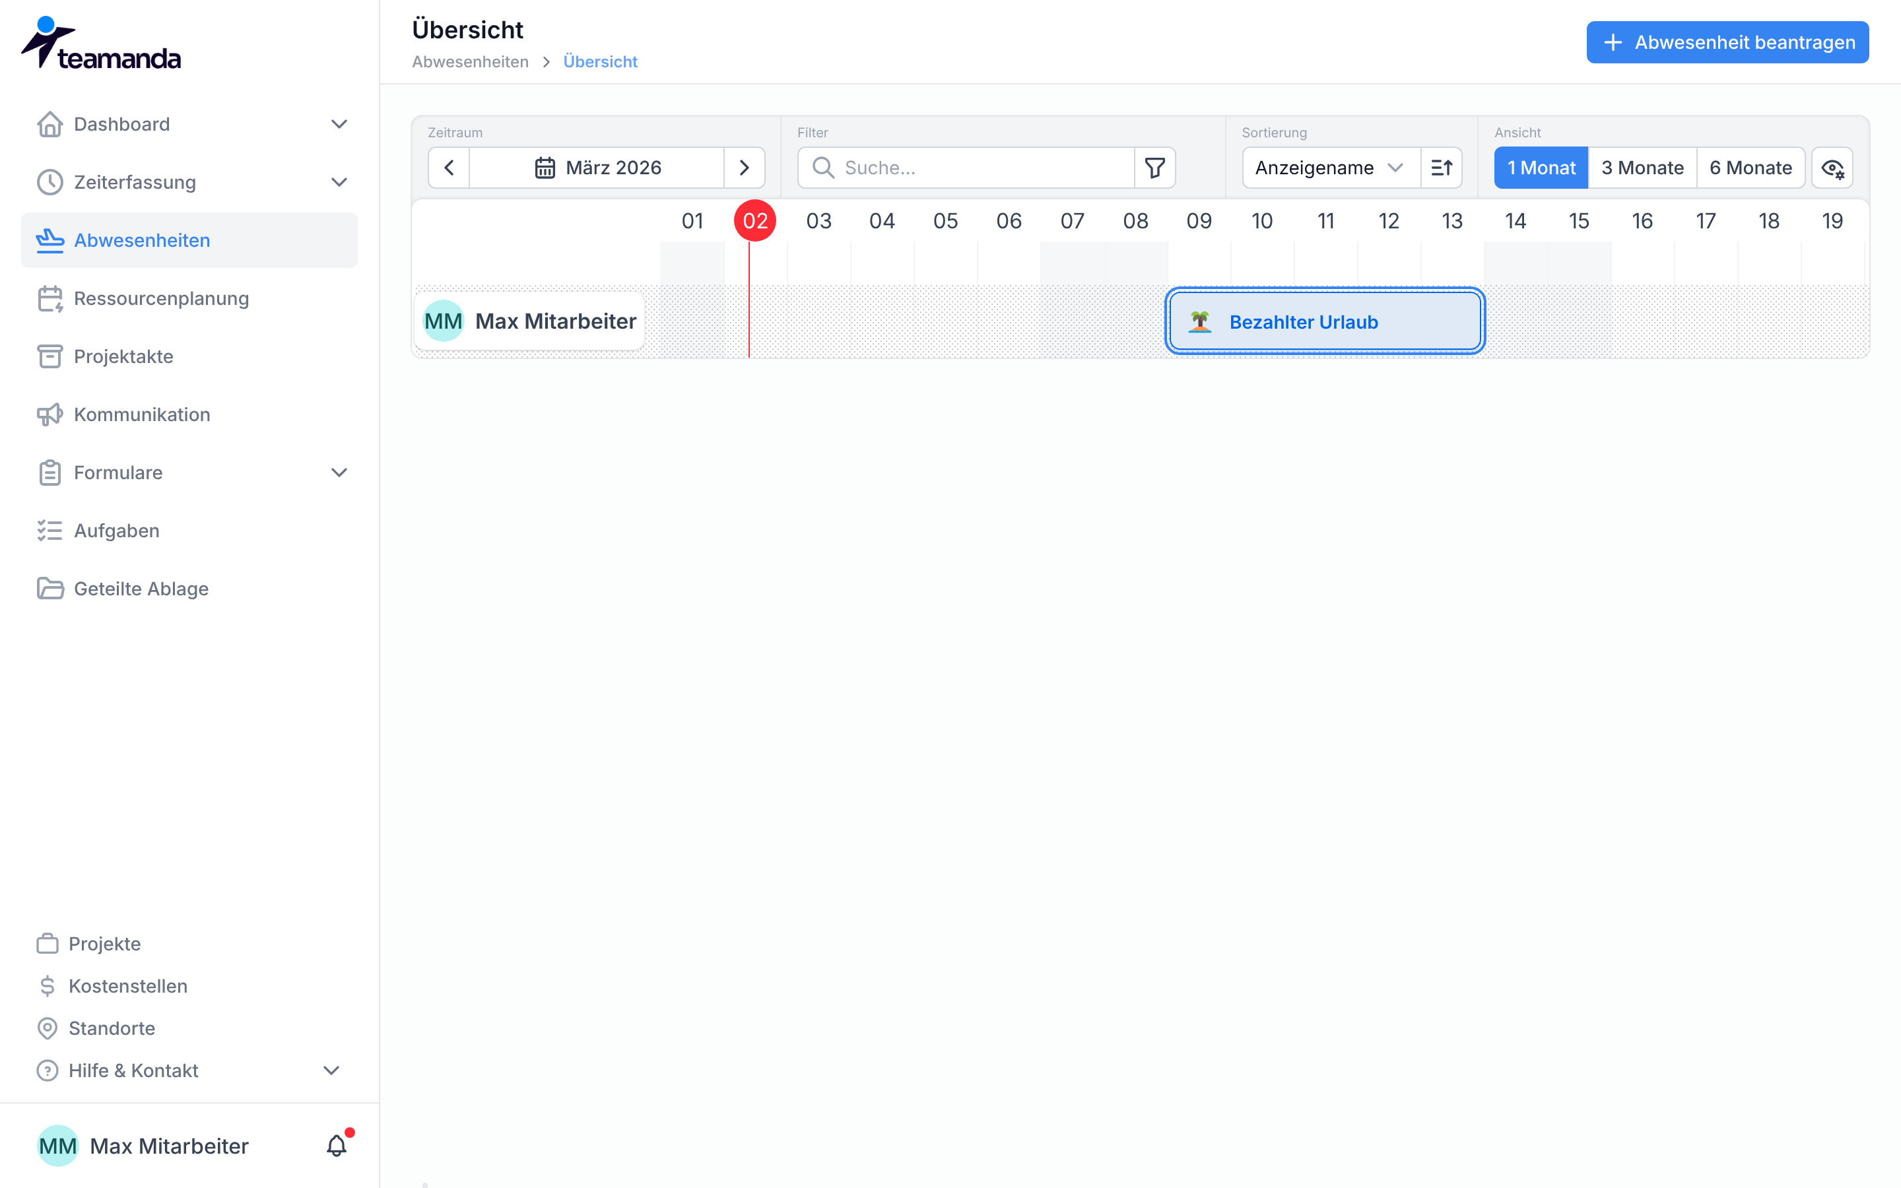Click the Abwesenheiten plane icon
1901x1188 pixels.
[x=50, y=240]
